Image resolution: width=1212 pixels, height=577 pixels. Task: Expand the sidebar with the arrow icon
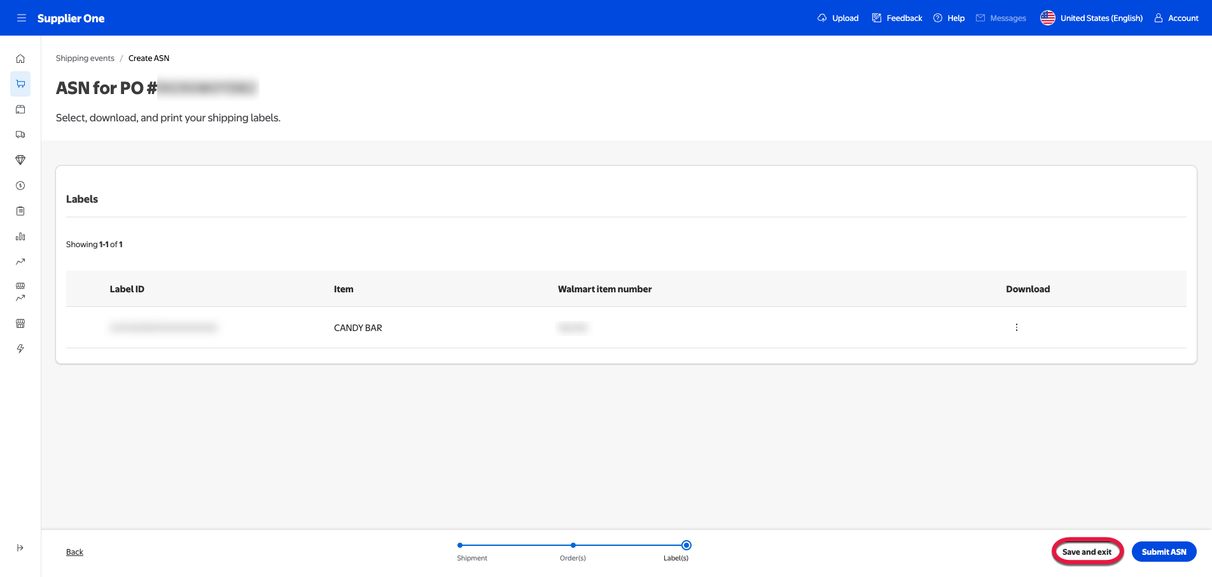pyautogui.click(x=20, y=548)
